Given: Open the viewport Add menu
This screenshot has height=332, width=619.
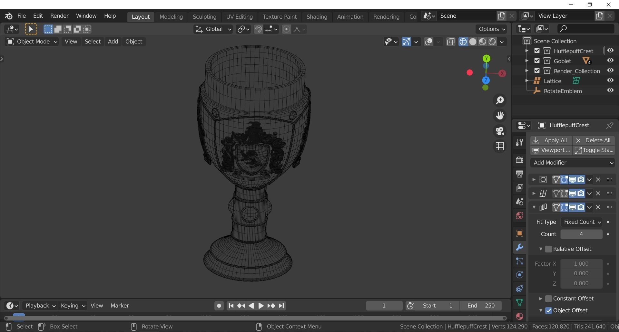Looking at the screenshot, I should click(x=113, y=42).
